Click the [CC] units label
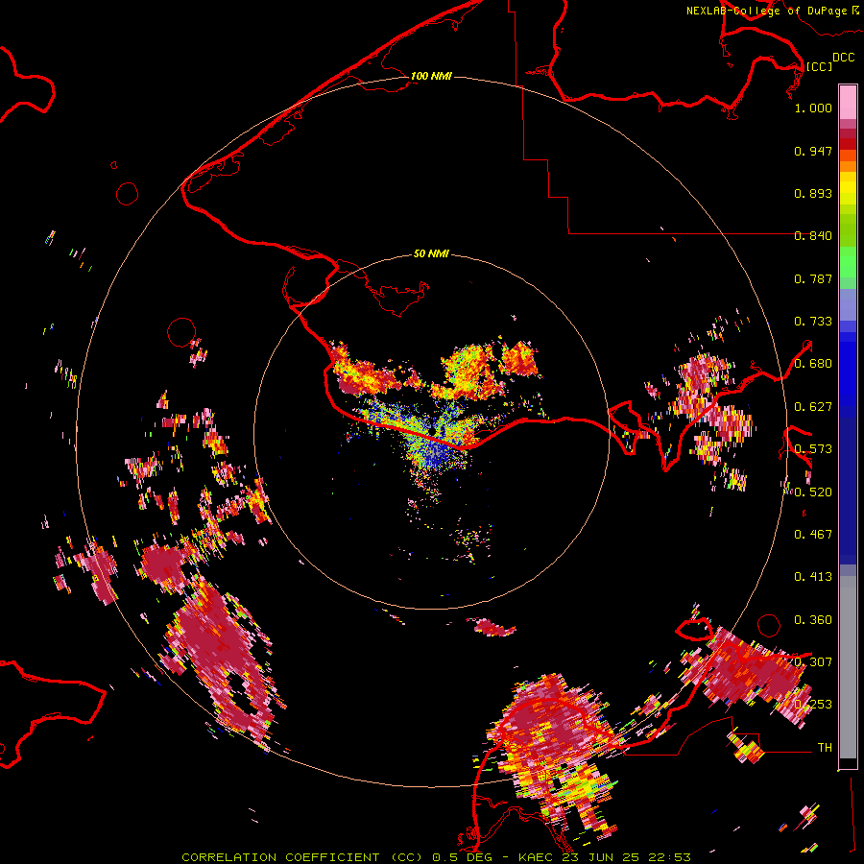The image size is (864, 864). tap(818, 66)
